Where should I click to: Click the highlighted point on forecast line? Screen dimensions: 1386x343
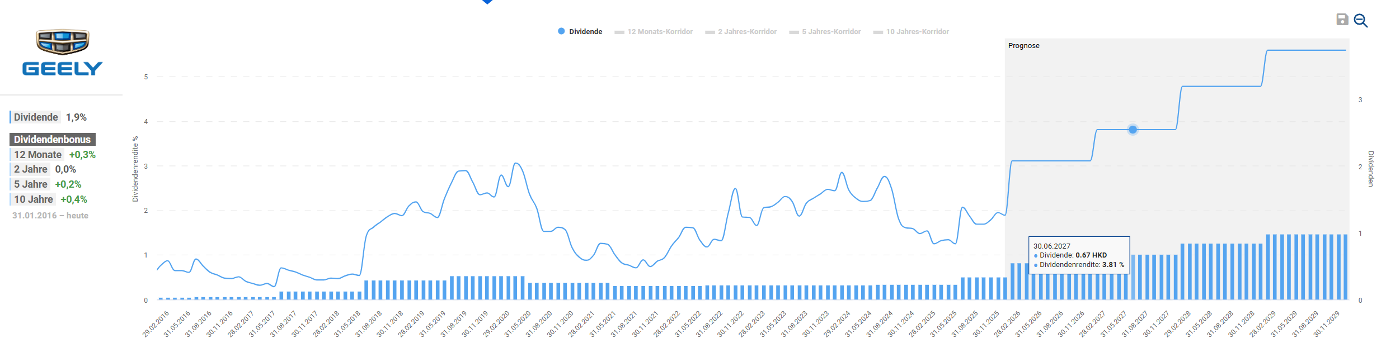[x=1133, y=130]
